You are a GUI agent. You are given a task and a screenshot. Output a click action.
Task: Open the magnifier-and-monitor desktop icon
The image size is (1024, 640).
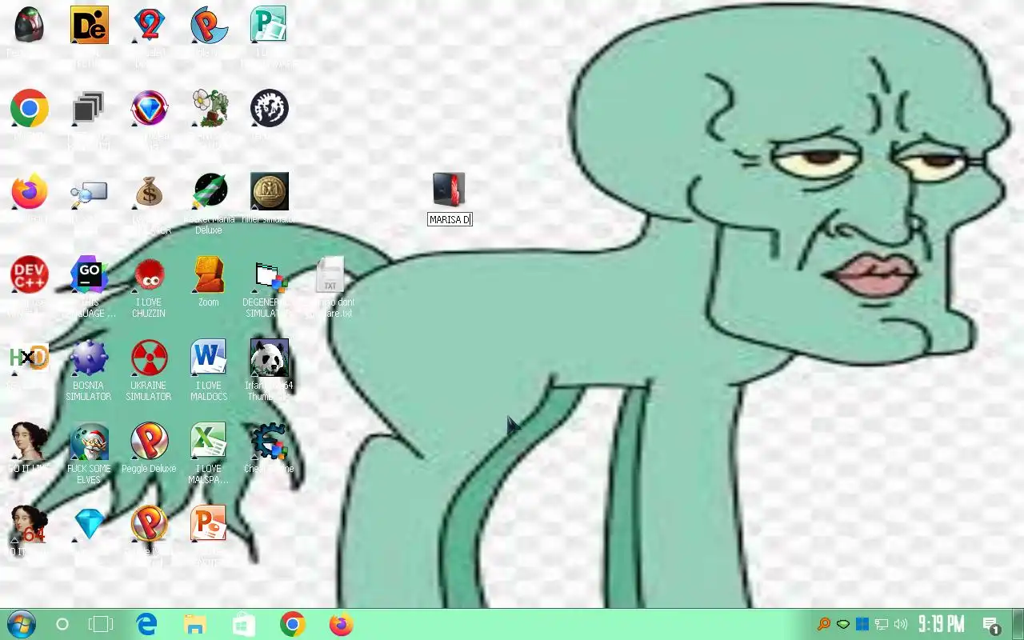tap(89, 193)
